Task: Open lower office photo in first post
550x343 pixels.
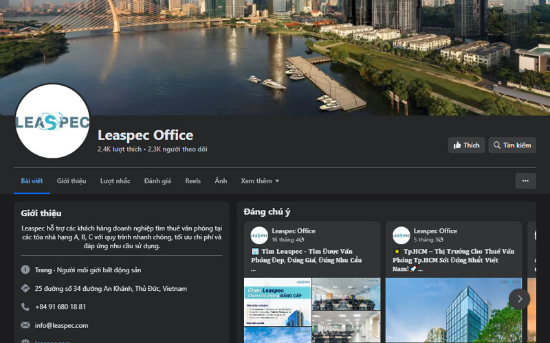Action: coord(346,327)
